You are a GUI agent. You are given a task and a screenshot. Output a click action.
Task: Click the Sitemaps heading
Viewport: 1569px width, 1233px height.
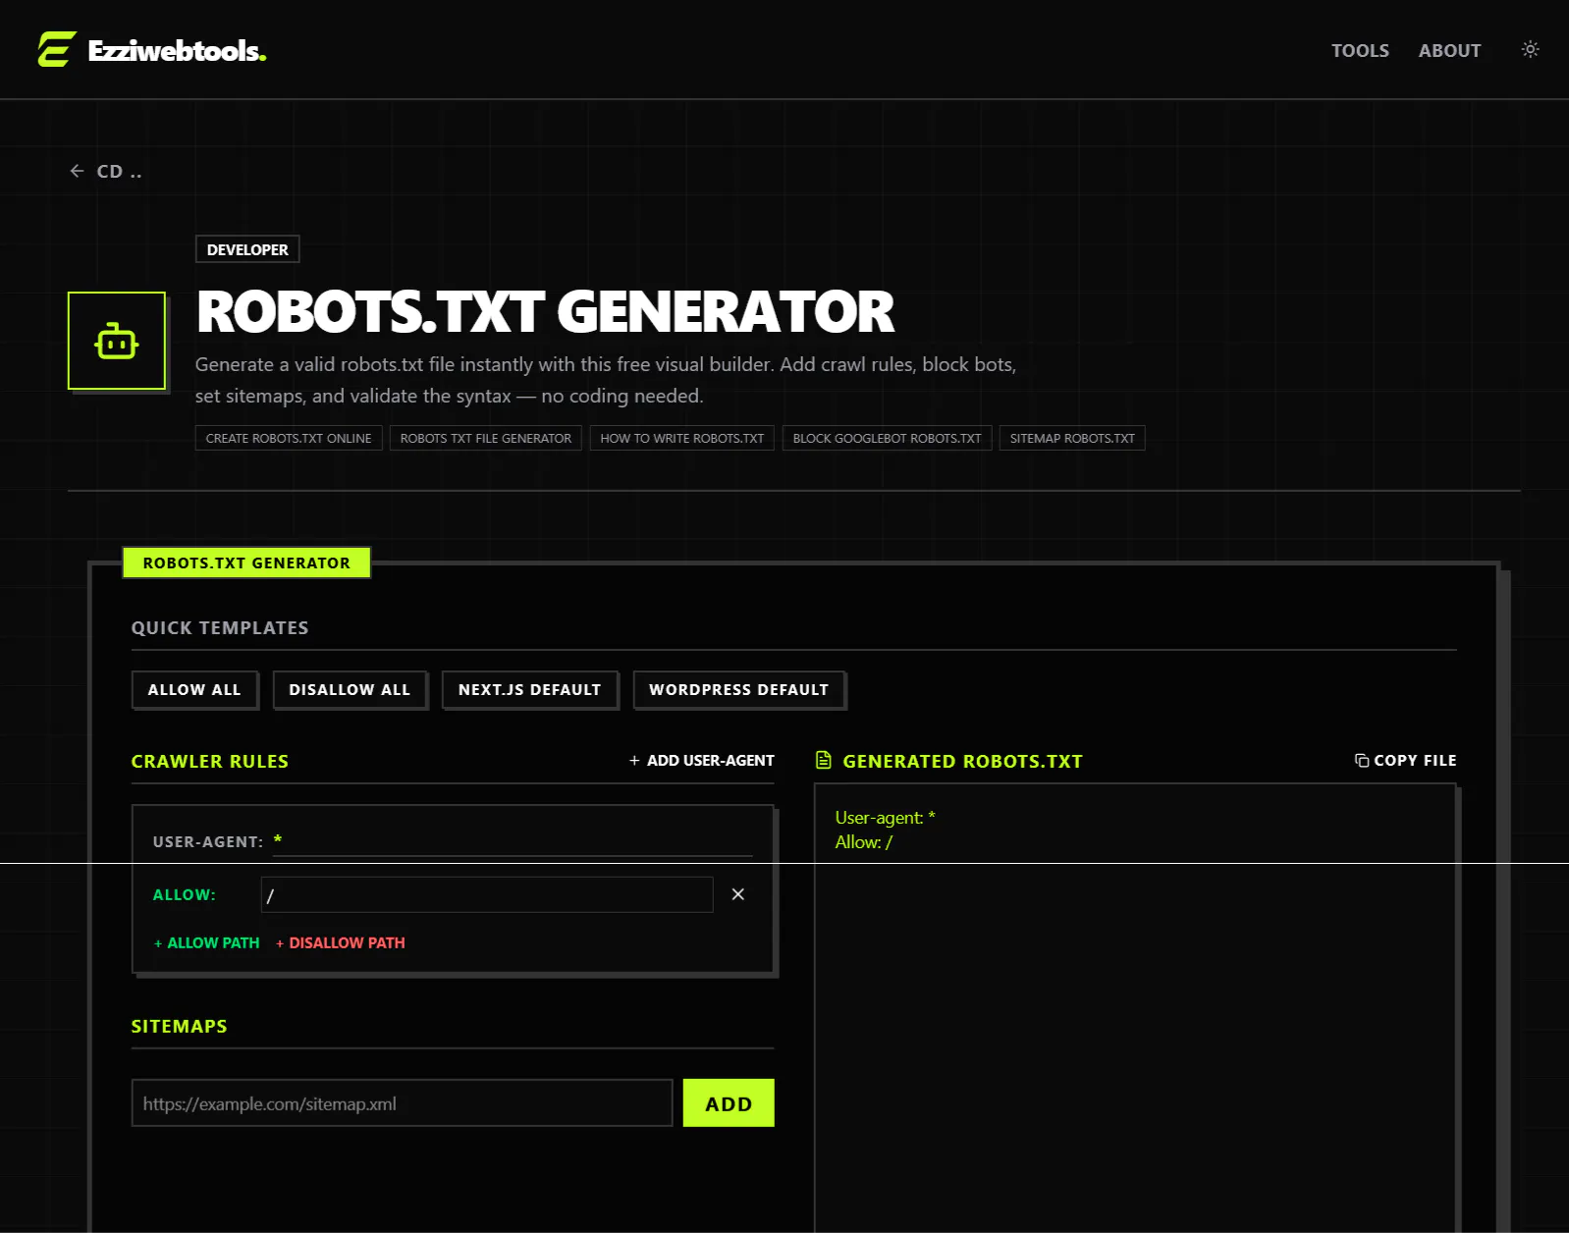tap(179, 1026)
